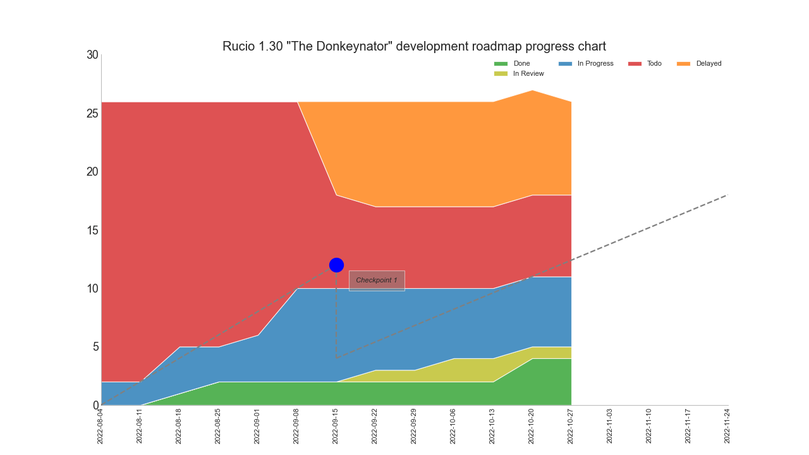The image size is (809, 455).
Task: Click inside the orange Delayed chart area
Action: [x=442, y=152]
